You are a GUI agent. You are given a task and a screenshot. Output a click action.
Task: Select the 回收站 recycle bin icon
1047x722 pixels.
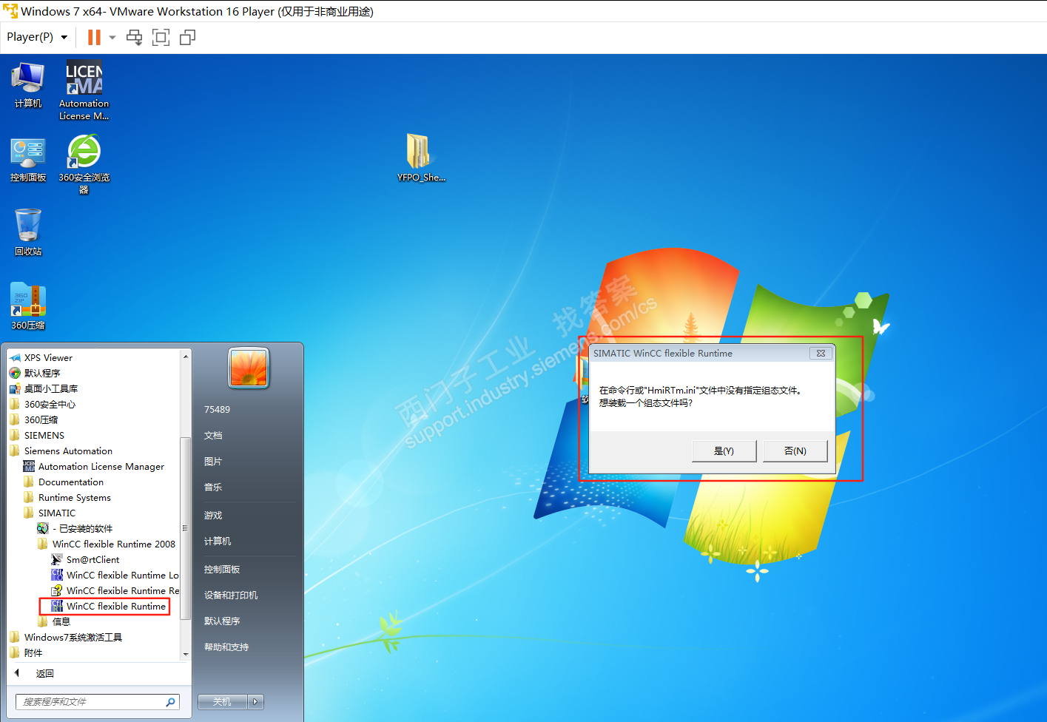(28, 232)
